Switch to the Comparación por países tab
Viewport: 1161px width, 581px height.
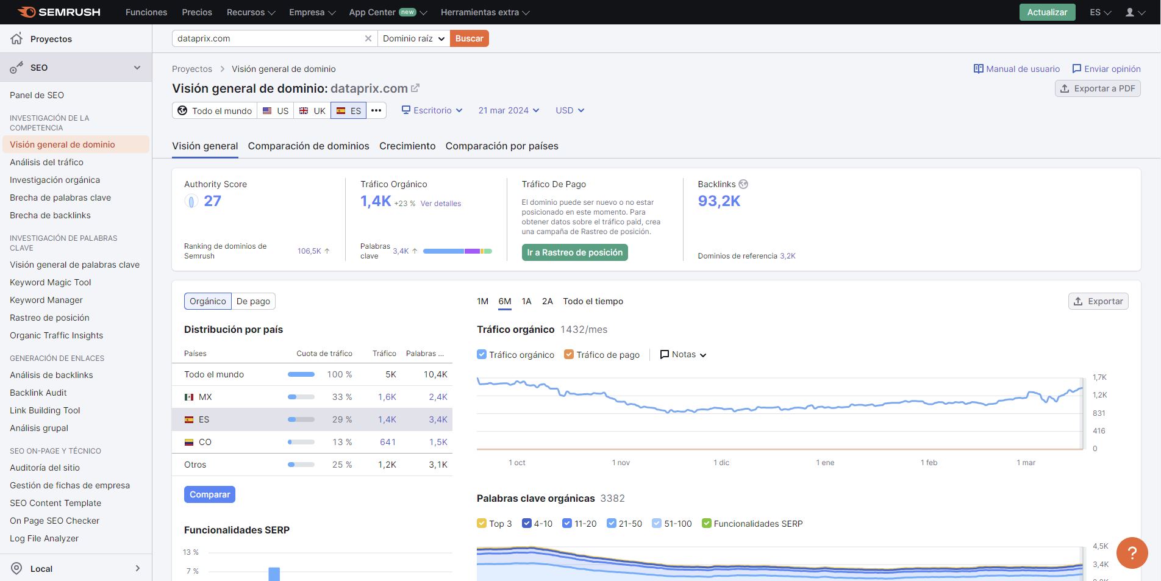[501, 146]
